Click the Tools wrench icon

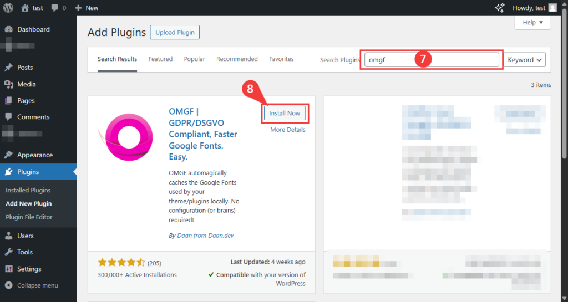[9, 252]
